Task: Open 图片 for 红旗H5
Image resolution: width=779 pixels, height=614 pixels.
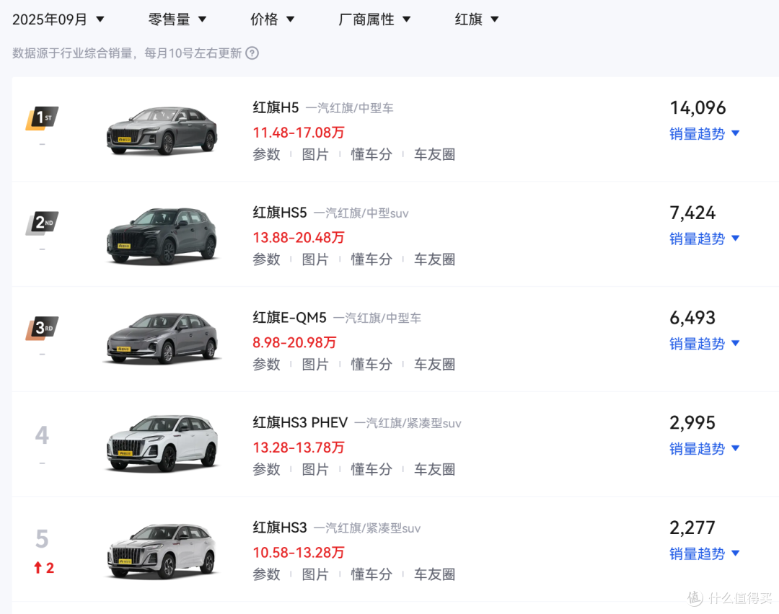Action: pos(315,154)
